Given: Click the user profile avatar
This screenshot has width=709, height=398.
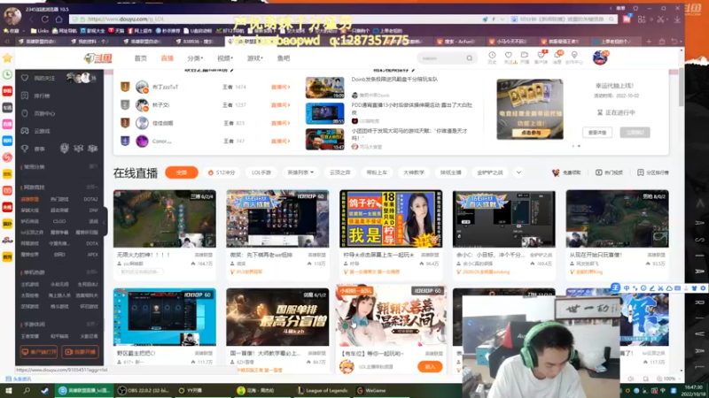Looking at the screenshot, I should pyautogui.click(x=600, y=58).
